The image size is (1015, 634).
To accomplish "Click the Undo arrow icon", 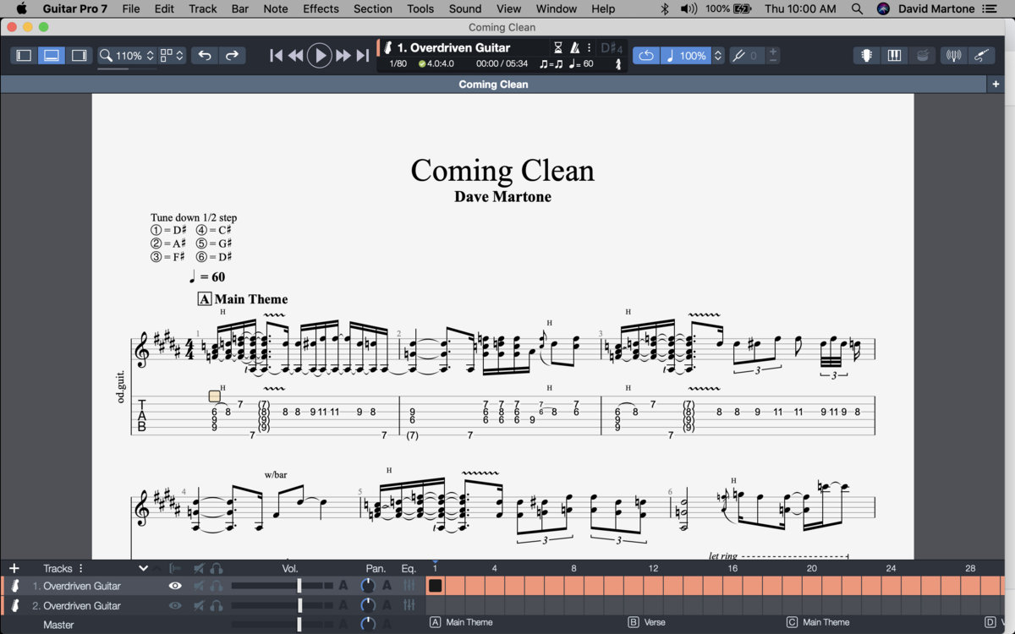I will click(x=205, y=56).
